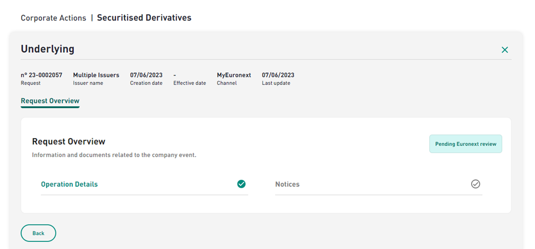Go back using the Back button
The image size is (535, 249).
[x=38, y=233]
